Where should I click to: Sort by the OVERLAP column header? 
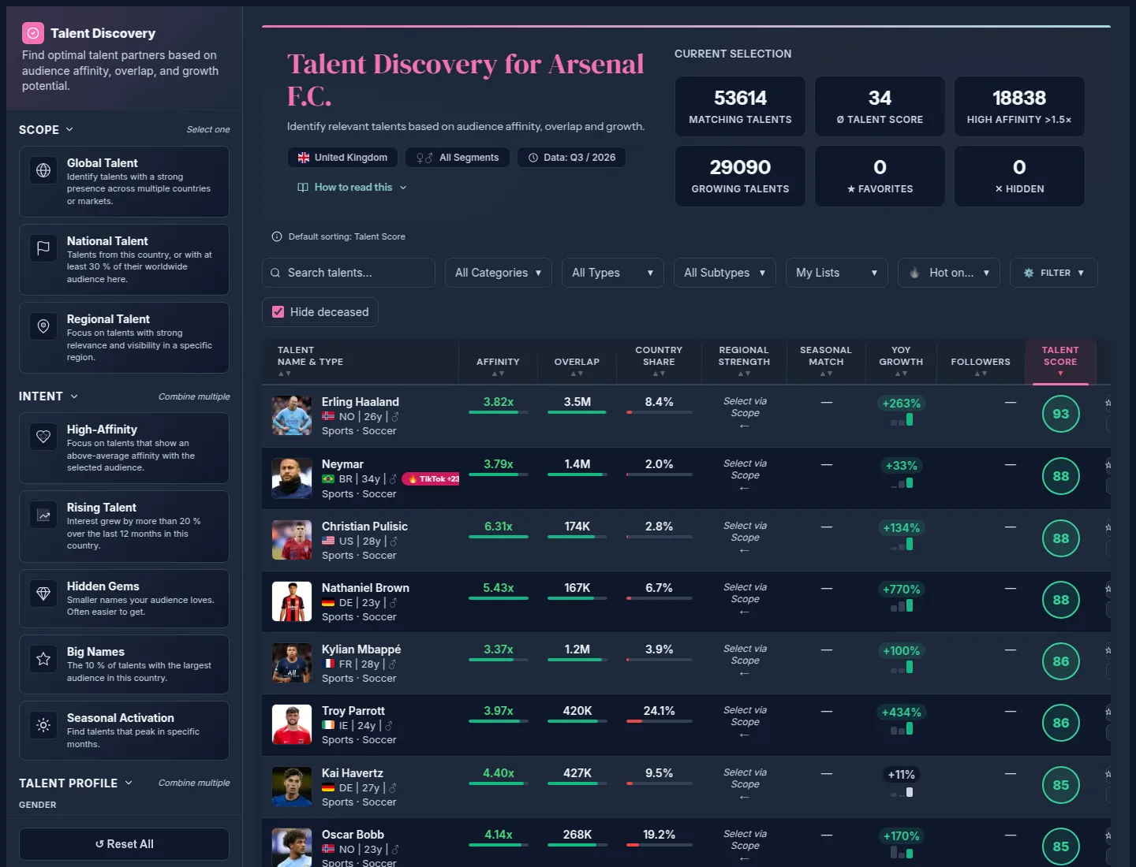point(577,363)
